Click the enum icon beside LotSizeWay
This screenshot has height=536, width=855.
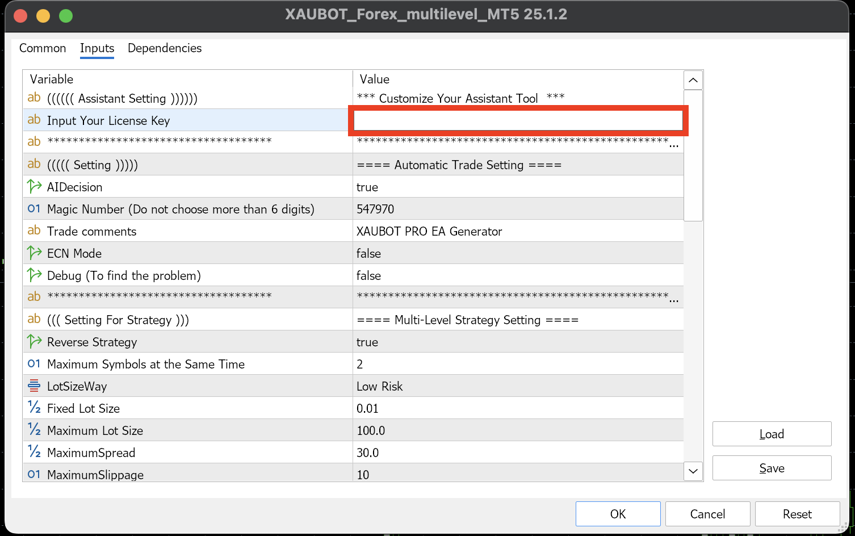(34, 386)
